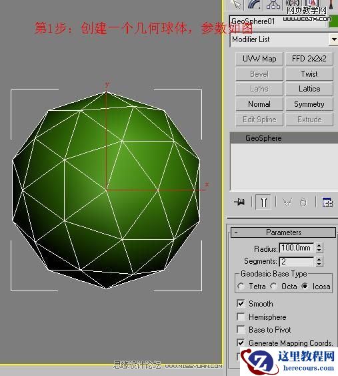Image resolution: width=338 pixels, height=376 pixels.
Task: Increase Segments with spinner up arrow
Action: click(319, 259)
